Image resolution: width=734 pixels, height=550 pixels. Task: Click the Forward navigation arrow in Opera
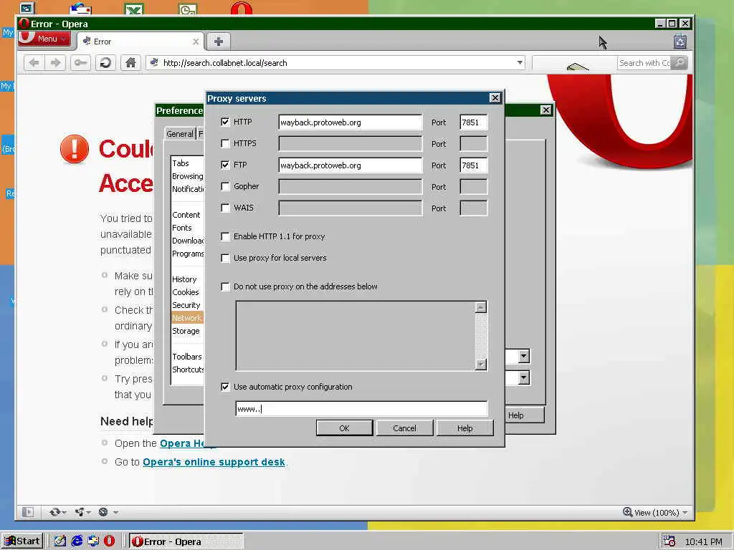tap(56, 63)
